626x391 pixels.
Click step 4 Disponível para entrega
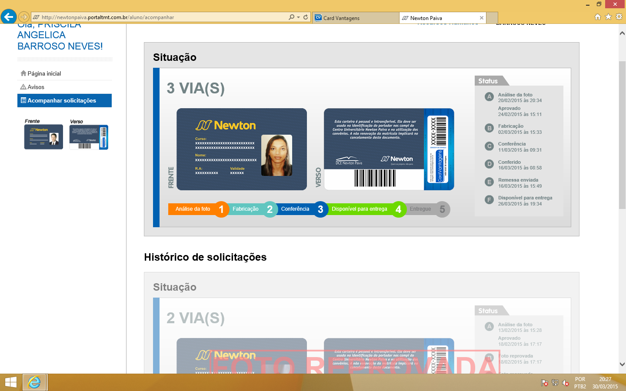pos(366,209)
